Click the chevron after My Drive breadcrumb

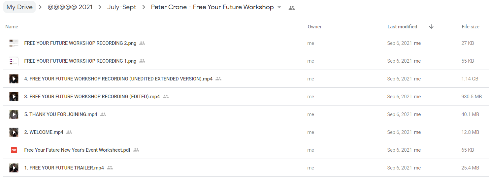click(40, 7)
